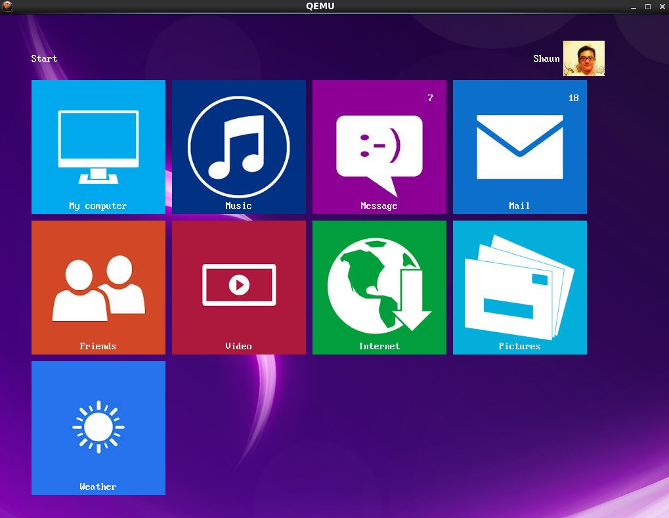The height and width of the screenshot is (518, 669).
Task: Open the My computer tile
Action: tap(98, 147)
